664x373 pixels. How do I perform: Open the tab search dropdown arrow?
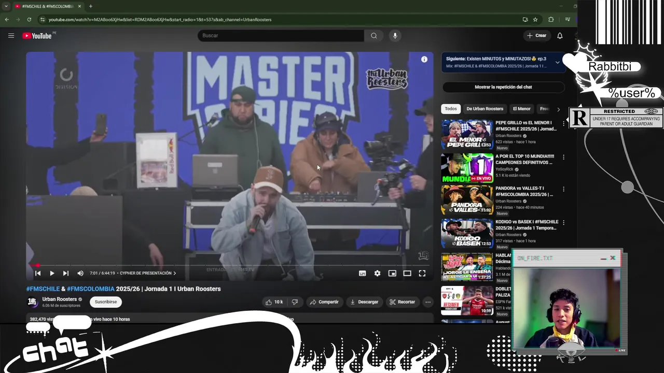pyautogui.click(x=6, y=6)
